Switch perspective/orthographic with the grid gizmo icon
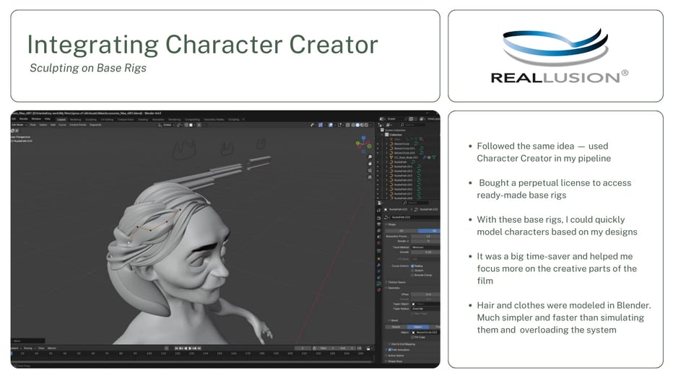Image resolution: width=673 pixels, height=378 pixels. [x=370, y=177]
